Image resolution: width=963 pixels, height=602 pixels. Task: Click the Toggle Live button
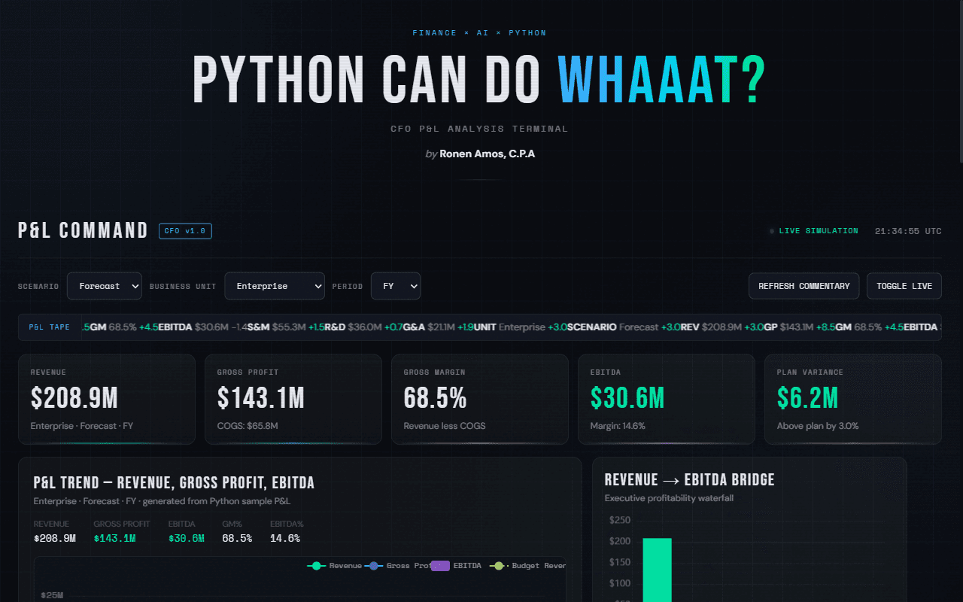[x=904, y=286]
